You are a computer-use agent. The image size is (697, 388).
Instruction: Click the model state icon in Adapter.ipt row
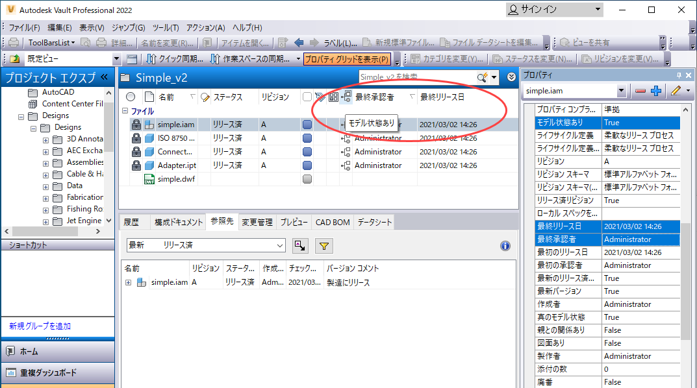(x=346, y=165)
